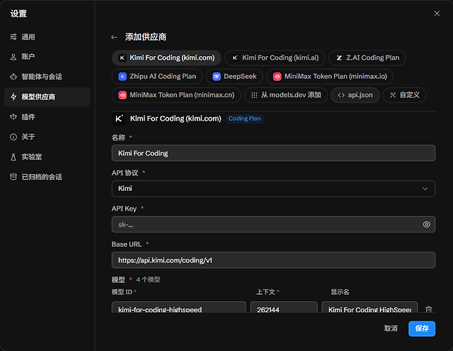Viewport: 453px width, 351px height.
Task: Click the Kimi logo beside provider heading
Action: [119, 119]
